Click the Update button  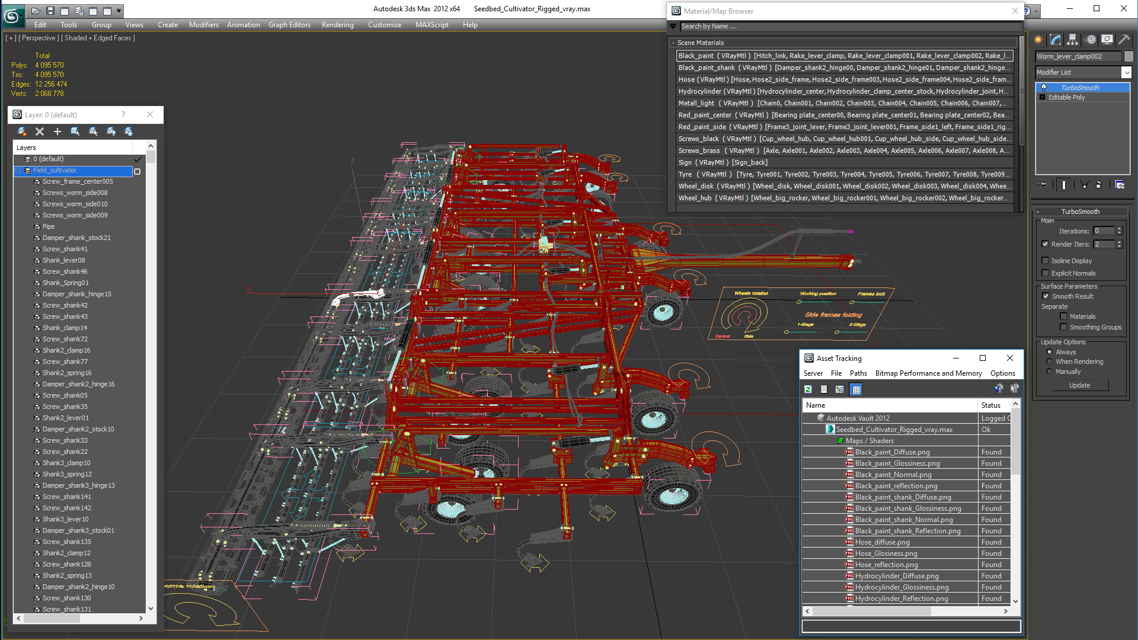pos(1079,385)
